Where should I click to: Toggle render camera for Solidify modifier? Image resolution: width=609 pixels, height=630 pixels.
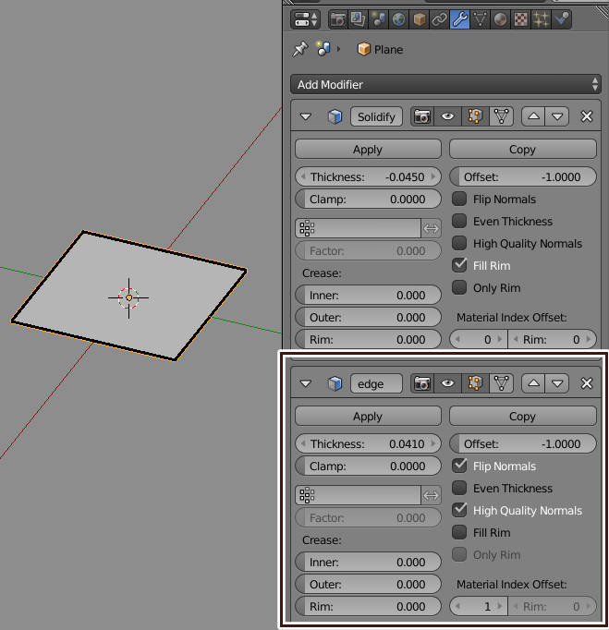(x=422, y=117)
